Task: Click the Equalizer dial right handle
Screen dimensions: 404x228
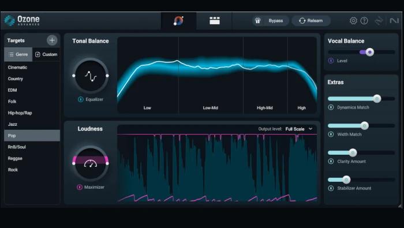Action: pos(107,76)
